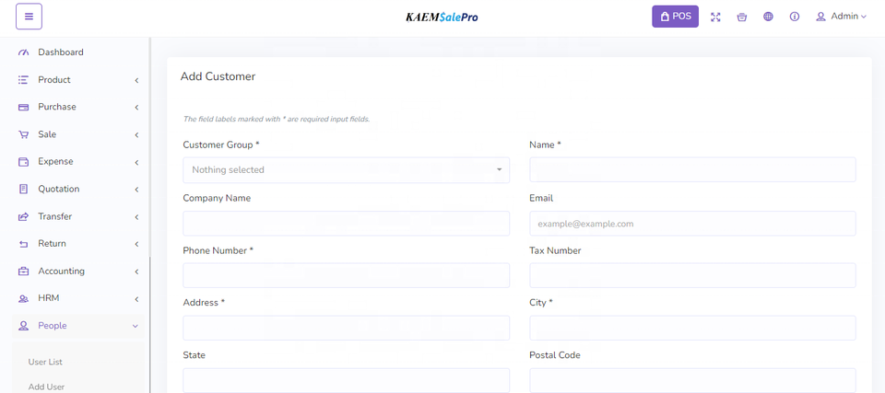Click the Quotation document icon
The height and width of the screenshot is (393, 885).
tap(23, 190)
